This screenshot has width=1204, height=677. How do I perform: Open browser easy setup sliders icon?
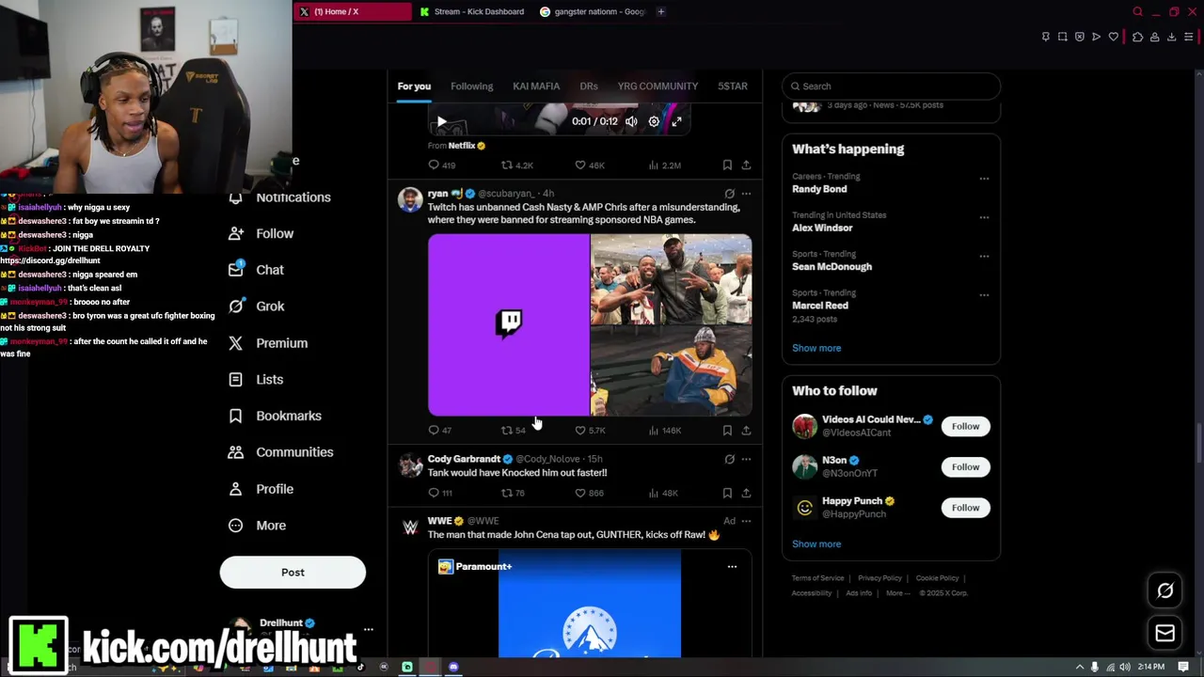[x=1189, y=37]
